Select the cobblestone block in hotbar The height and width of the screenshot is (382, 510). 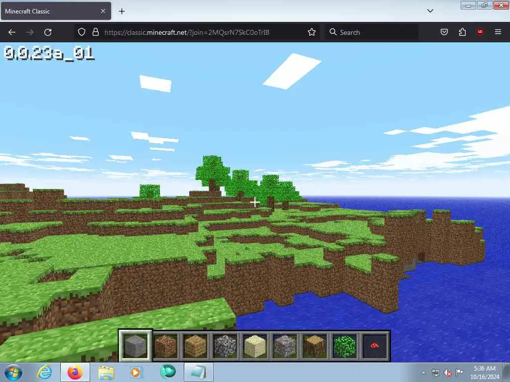[225, 346]
